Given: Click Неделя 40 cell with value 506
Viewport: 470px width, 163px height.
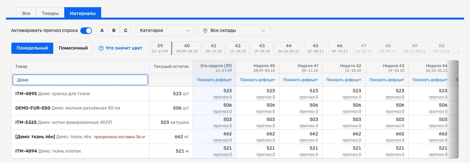Looking at the screenshot, I should point(258,108).
